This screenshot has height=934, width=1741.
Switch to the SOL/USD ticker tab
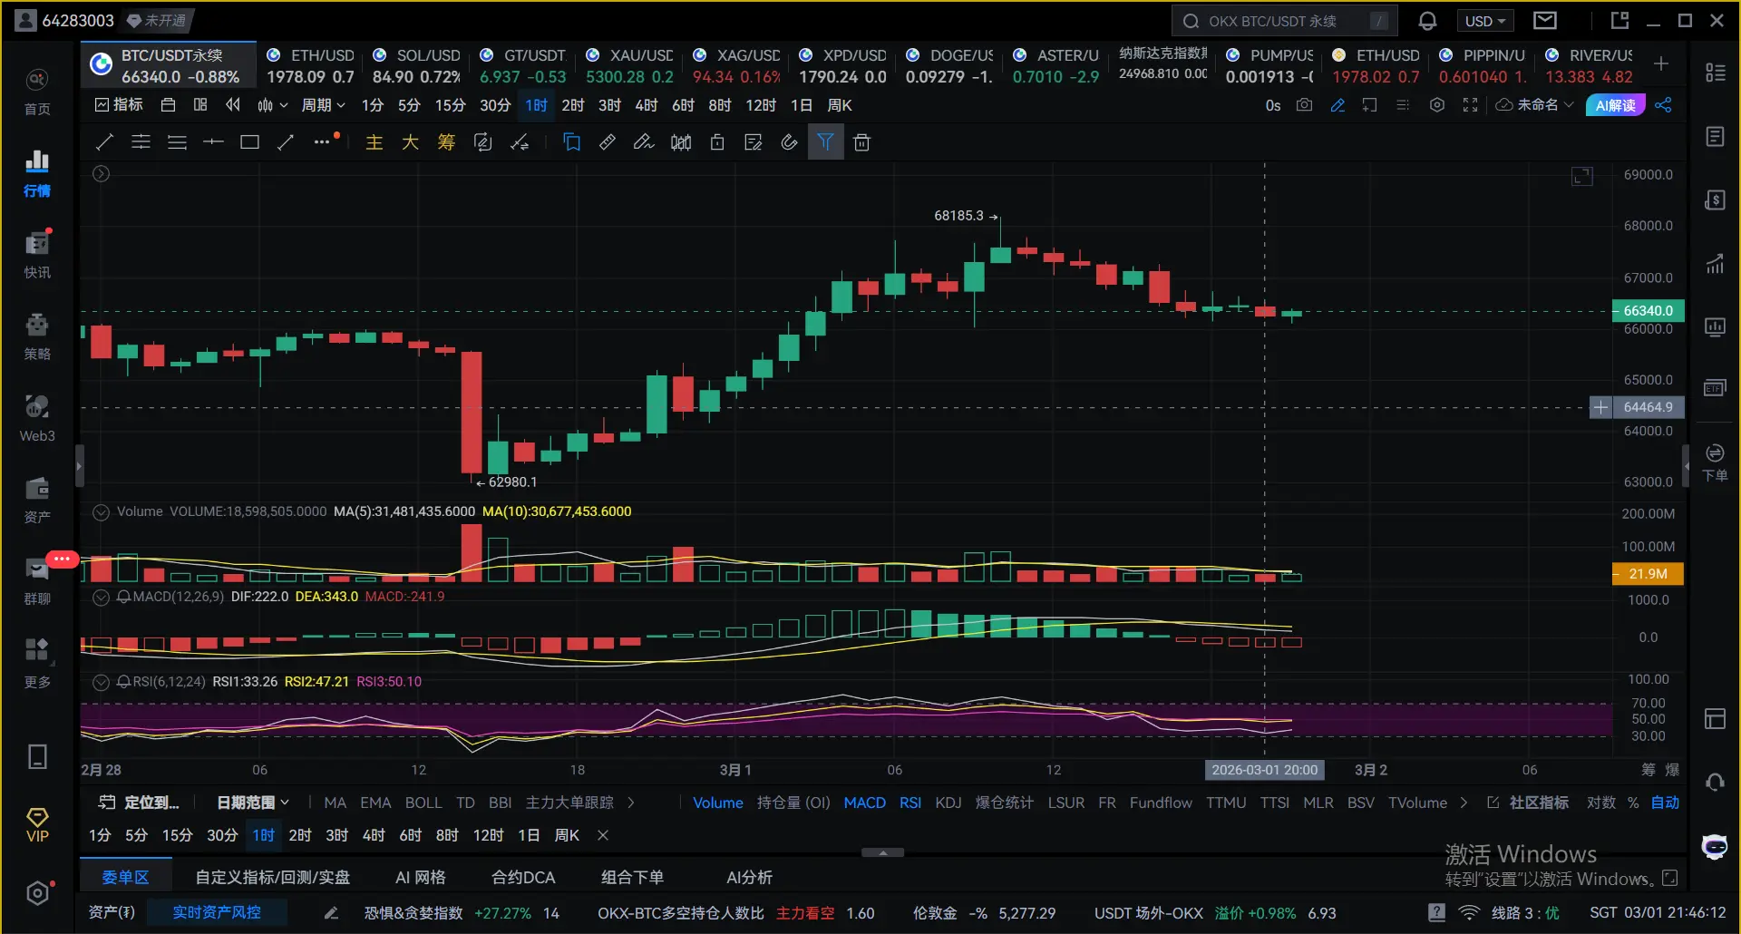[x=416, y=65]
